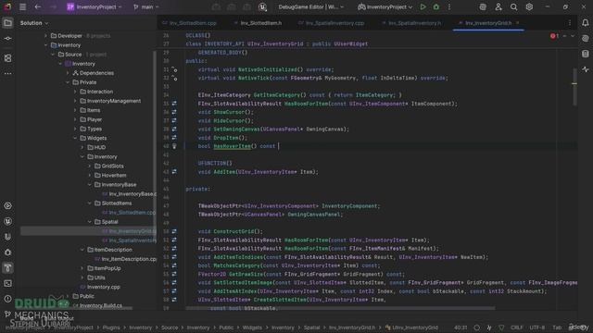Viewport: 593px width, 333px height.
Task: Click the gutter icon beside AddItem
Action: [174, 172]
